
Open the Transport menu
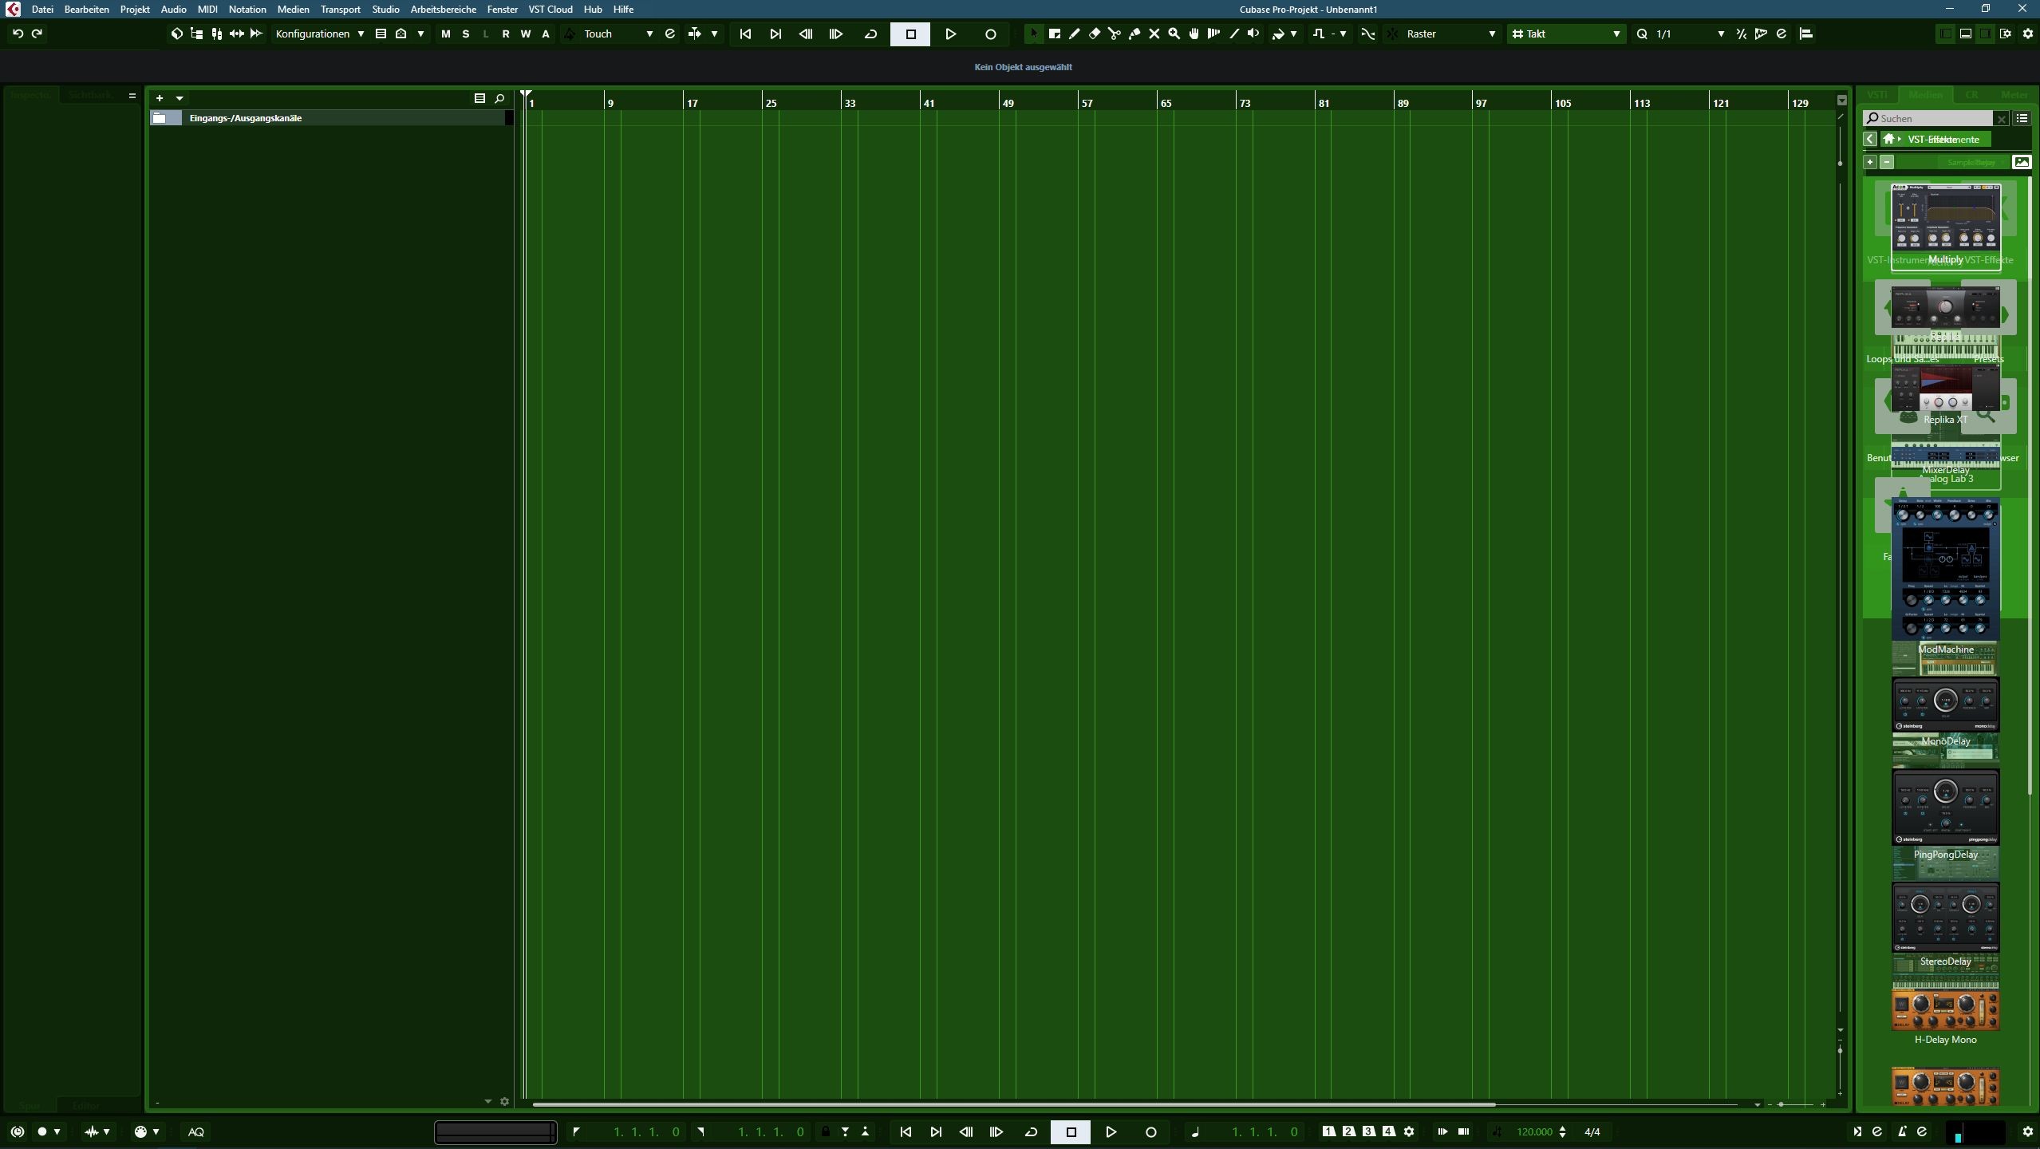(340, 9)
